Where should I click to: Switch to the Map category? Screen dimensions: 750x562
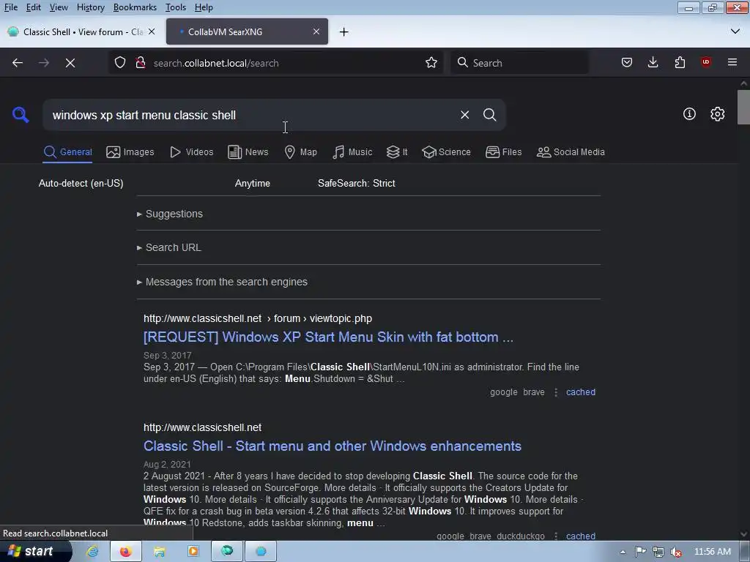pos(300,152)
